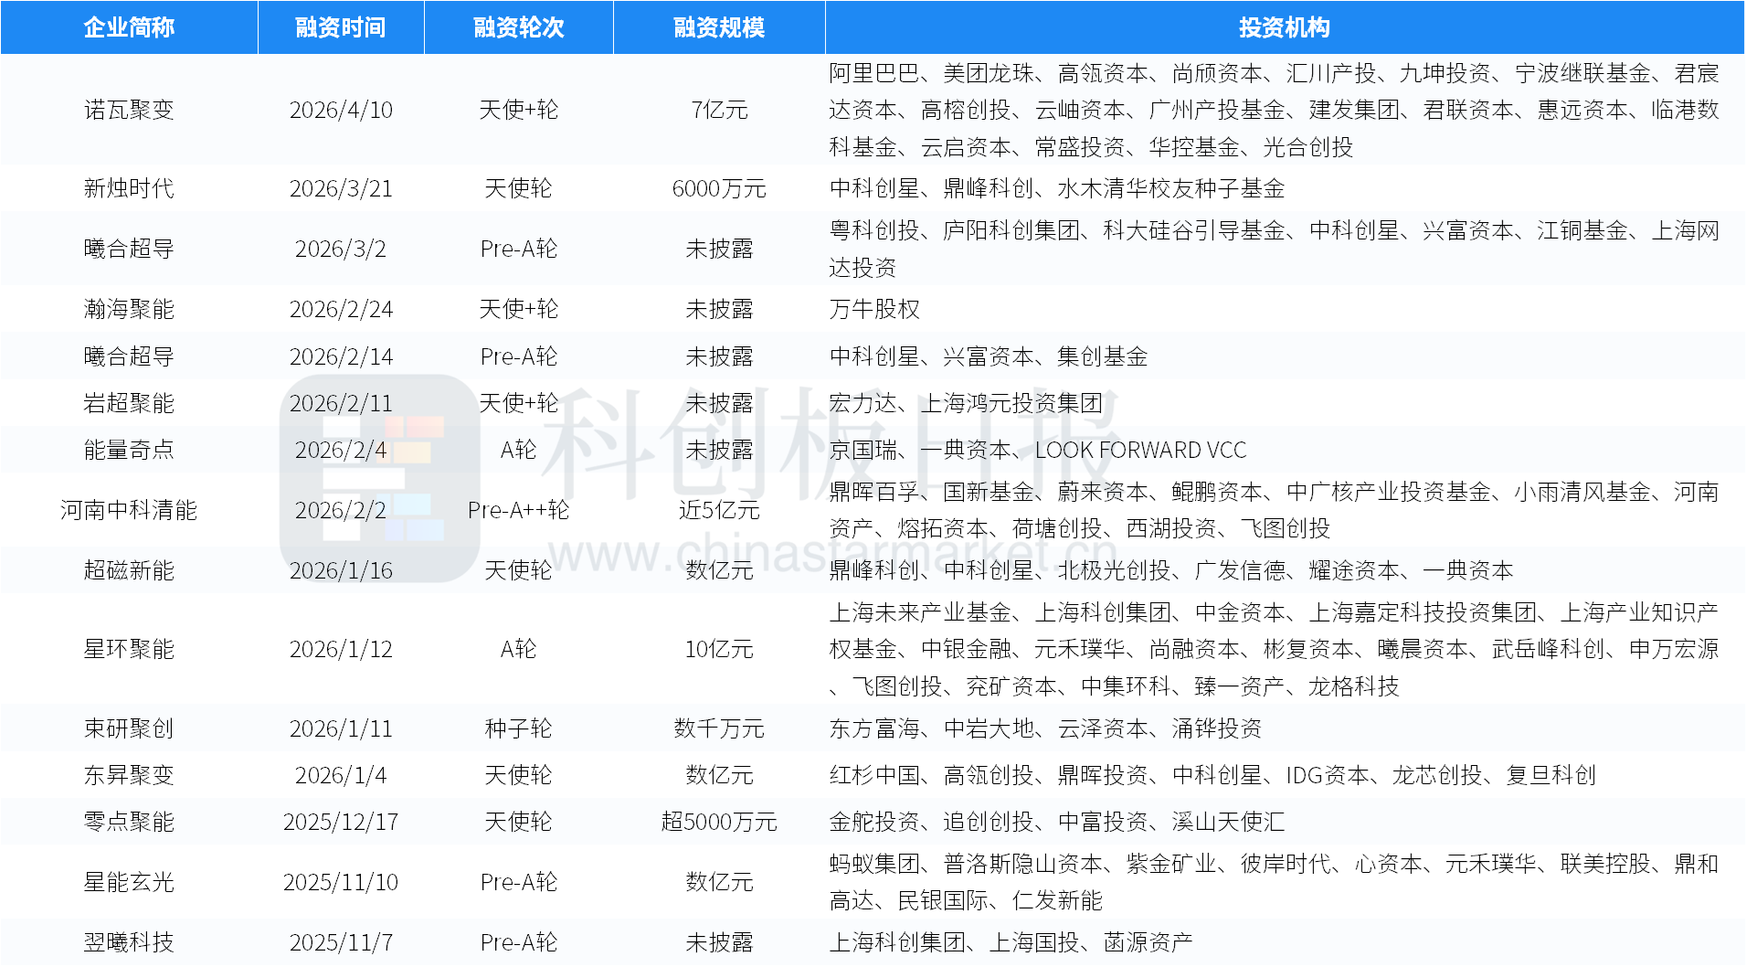Select company name 诺瓦聚变
Screen dimensions: 1746x967
click(x=129, y=110)
